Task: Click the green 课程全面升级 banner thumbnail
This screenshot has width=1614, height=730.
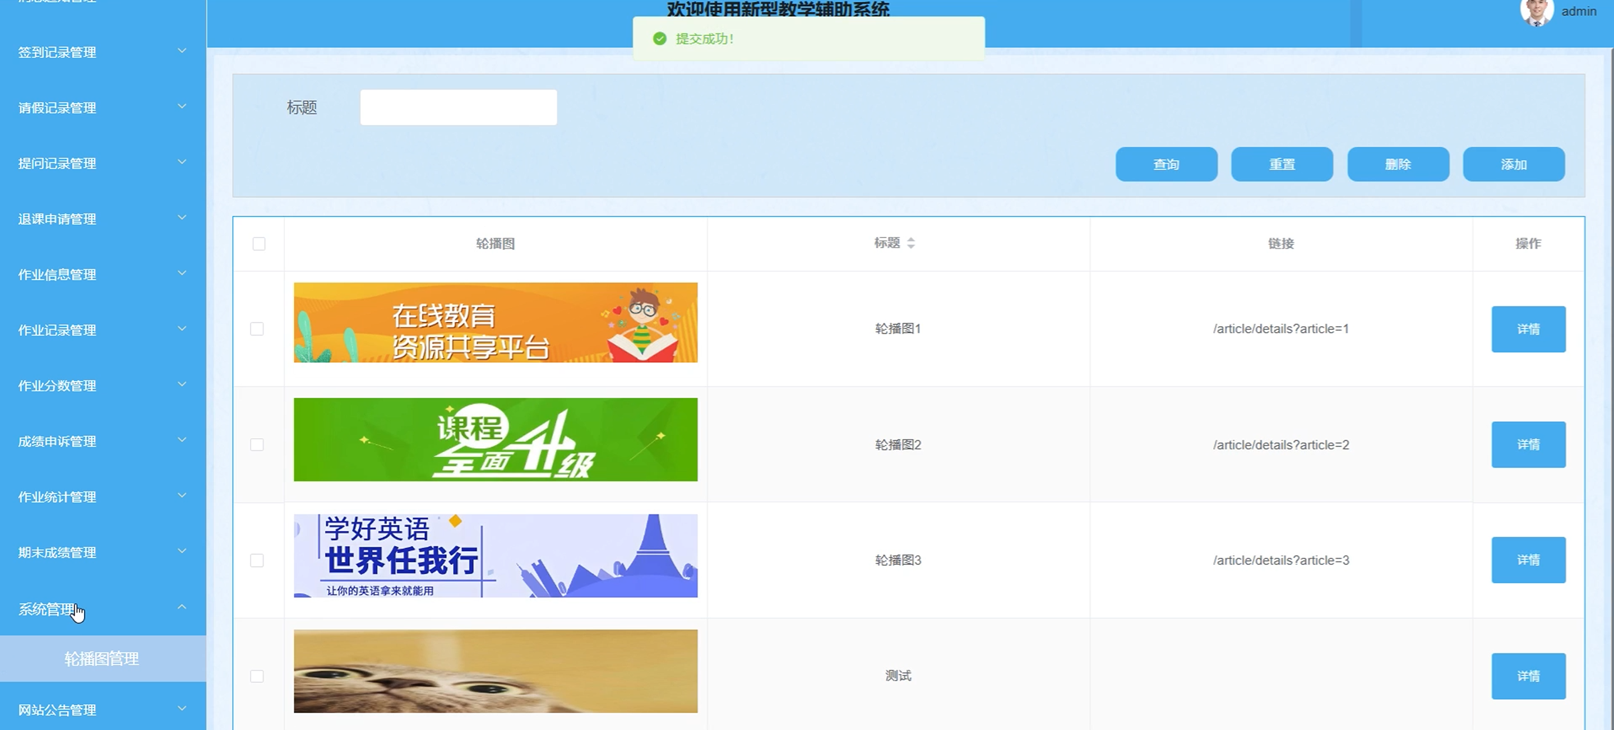Action: click(x=495, y=439)
